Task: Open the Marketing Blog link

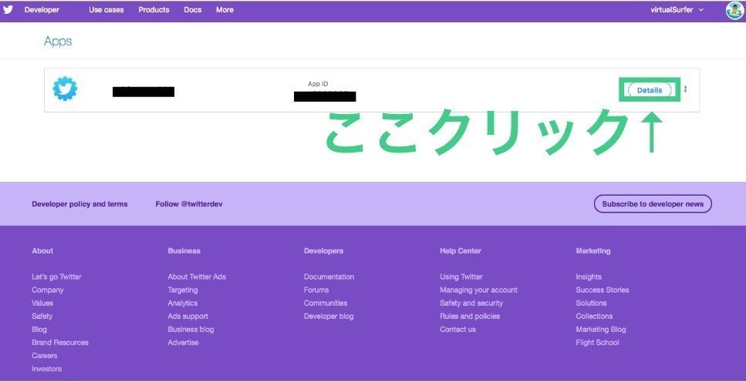Action: [601, 330]
